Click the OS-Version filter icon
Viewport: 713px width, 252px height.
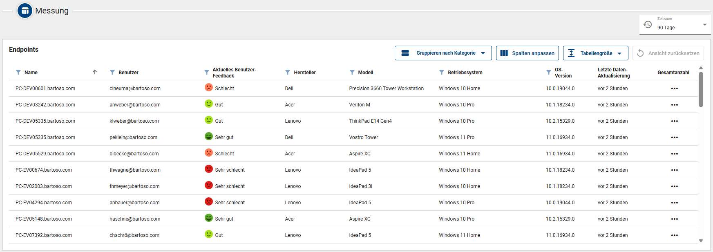(549, 73)
